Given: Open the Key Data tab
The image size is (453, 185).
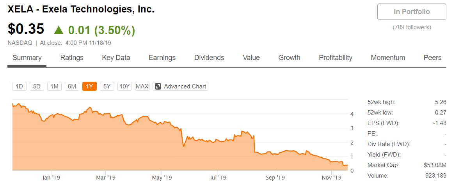Looking at the screenshot, I should click(x=116, y=58).
